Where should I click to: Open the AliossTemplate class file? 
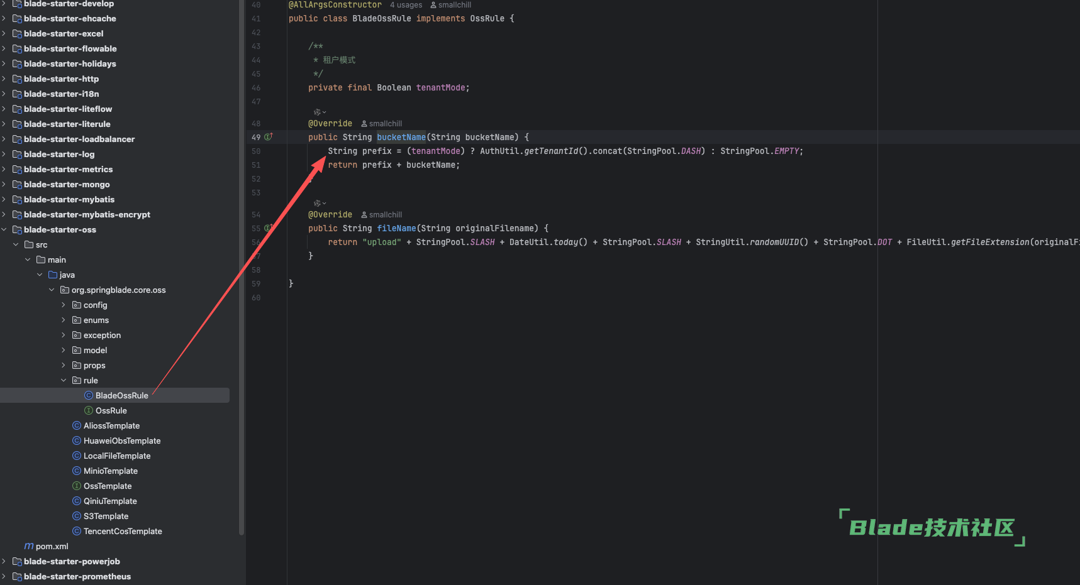(111, 425)
